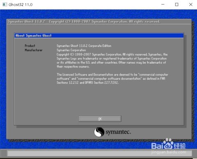The height and width of the screenshot is (159, 197).
Task: Click the Symantec Ghost 11.0.2 Corporate Edition text
Action: [84, 46]
